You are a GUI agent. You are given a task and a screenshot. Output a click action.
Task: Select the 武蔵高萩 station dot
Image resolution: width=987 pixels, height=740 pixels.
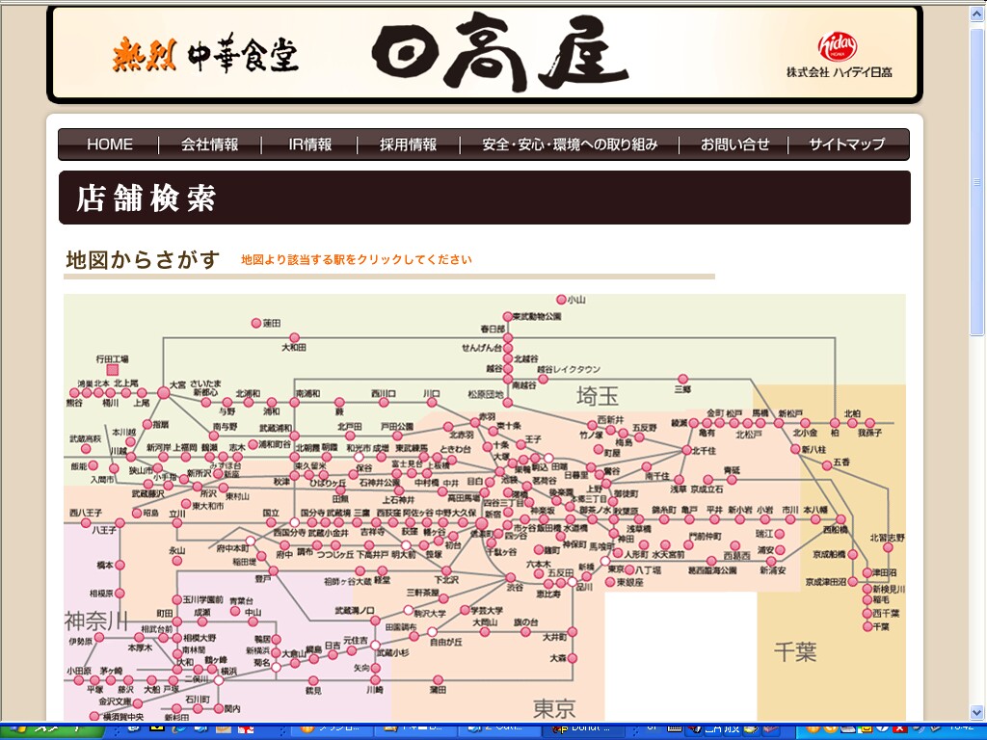click(86, 449)
